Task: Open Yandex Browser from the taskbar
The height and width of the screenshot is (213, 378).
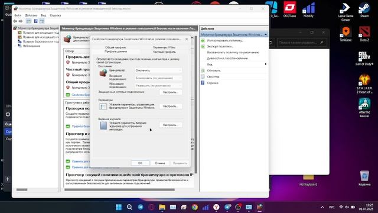Action: pos(216,207)
